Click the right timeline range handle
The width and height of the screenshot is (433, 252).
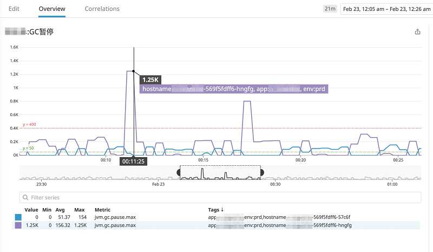(261, 172)
